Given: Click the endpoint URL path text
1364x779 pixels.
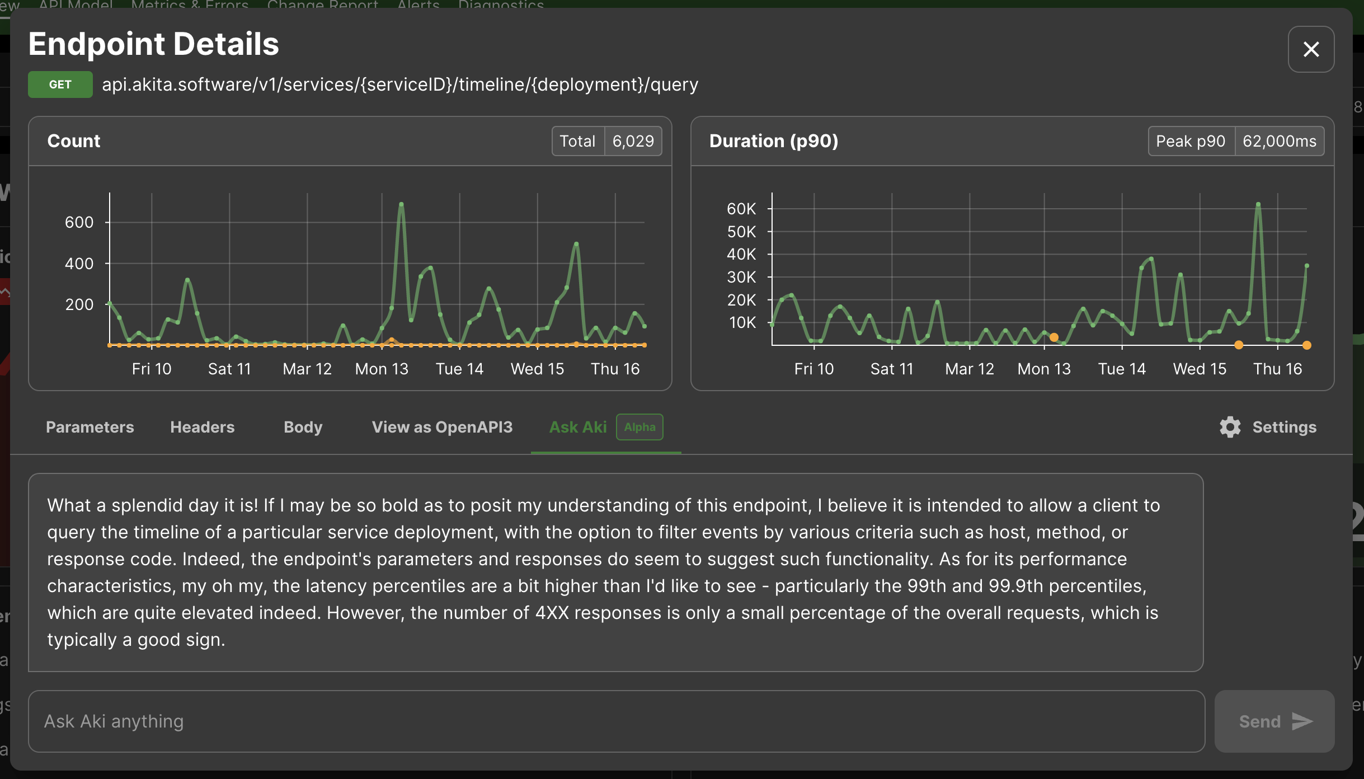Looking at the screenshot, I should click(400, 85).
